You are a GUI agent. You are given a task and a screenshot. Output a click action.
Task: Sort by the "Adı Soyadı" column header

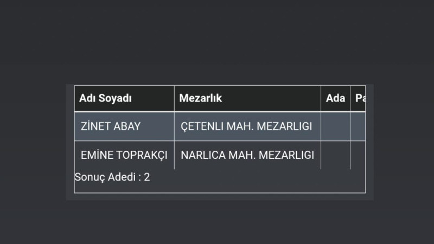pos(106,98)
